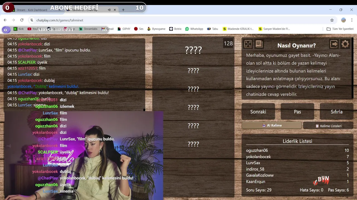This screenshot has width=357, height=200.
Task: Click indiros_58 in the leaderboard
Action: pos(255,169)
